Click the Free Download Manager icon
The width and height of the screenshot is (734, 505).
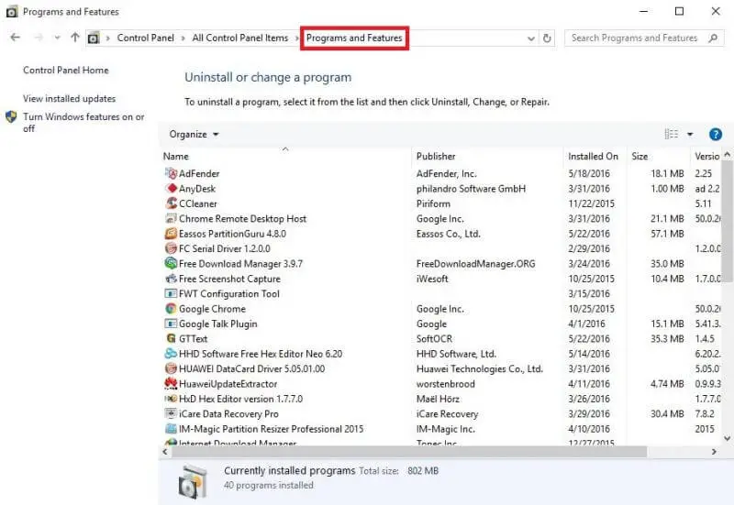click(x=171, y=263)
